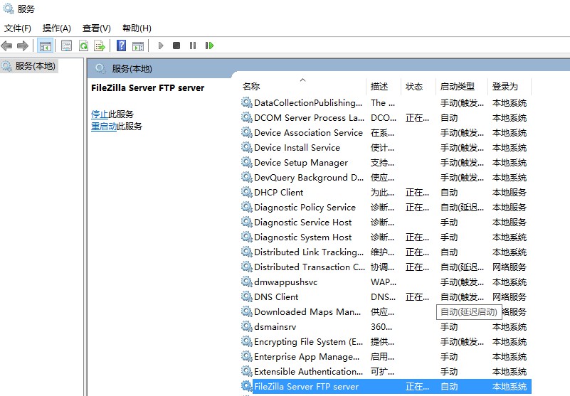This screenshot has height=396, width=570.
Task: Click the Back arrow in the toolbar
Action: 7,46
